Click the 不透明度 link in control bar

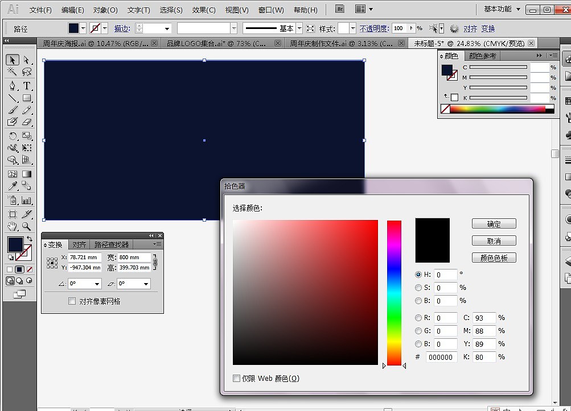[374, 28]
